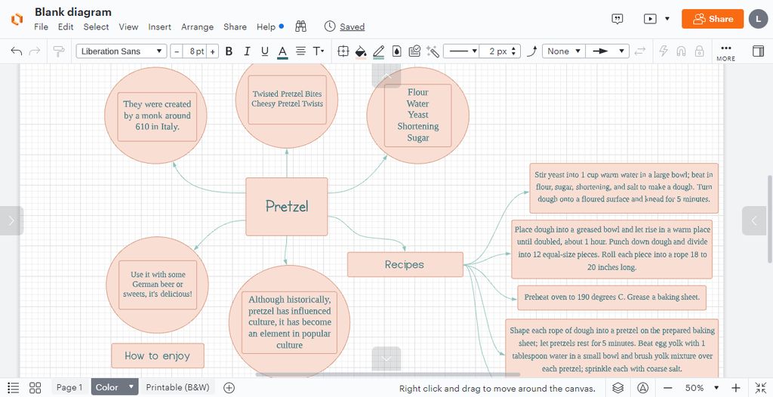Click the curved line shape icon
The width and height of the screenshot is (773, 397).
coord(531,51)
